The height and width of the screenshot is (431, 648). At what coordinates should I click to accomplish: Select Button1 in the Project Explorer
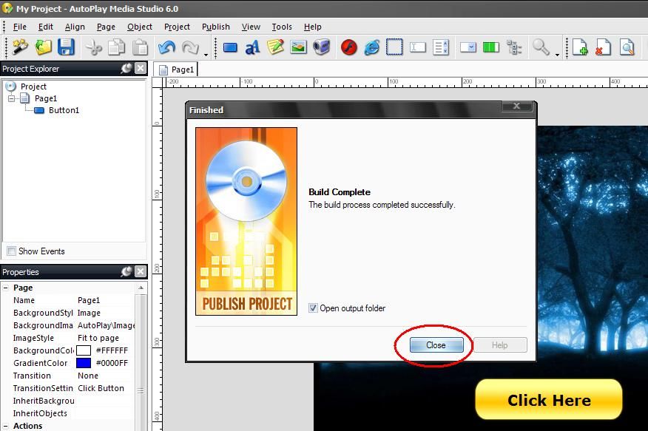64,110
